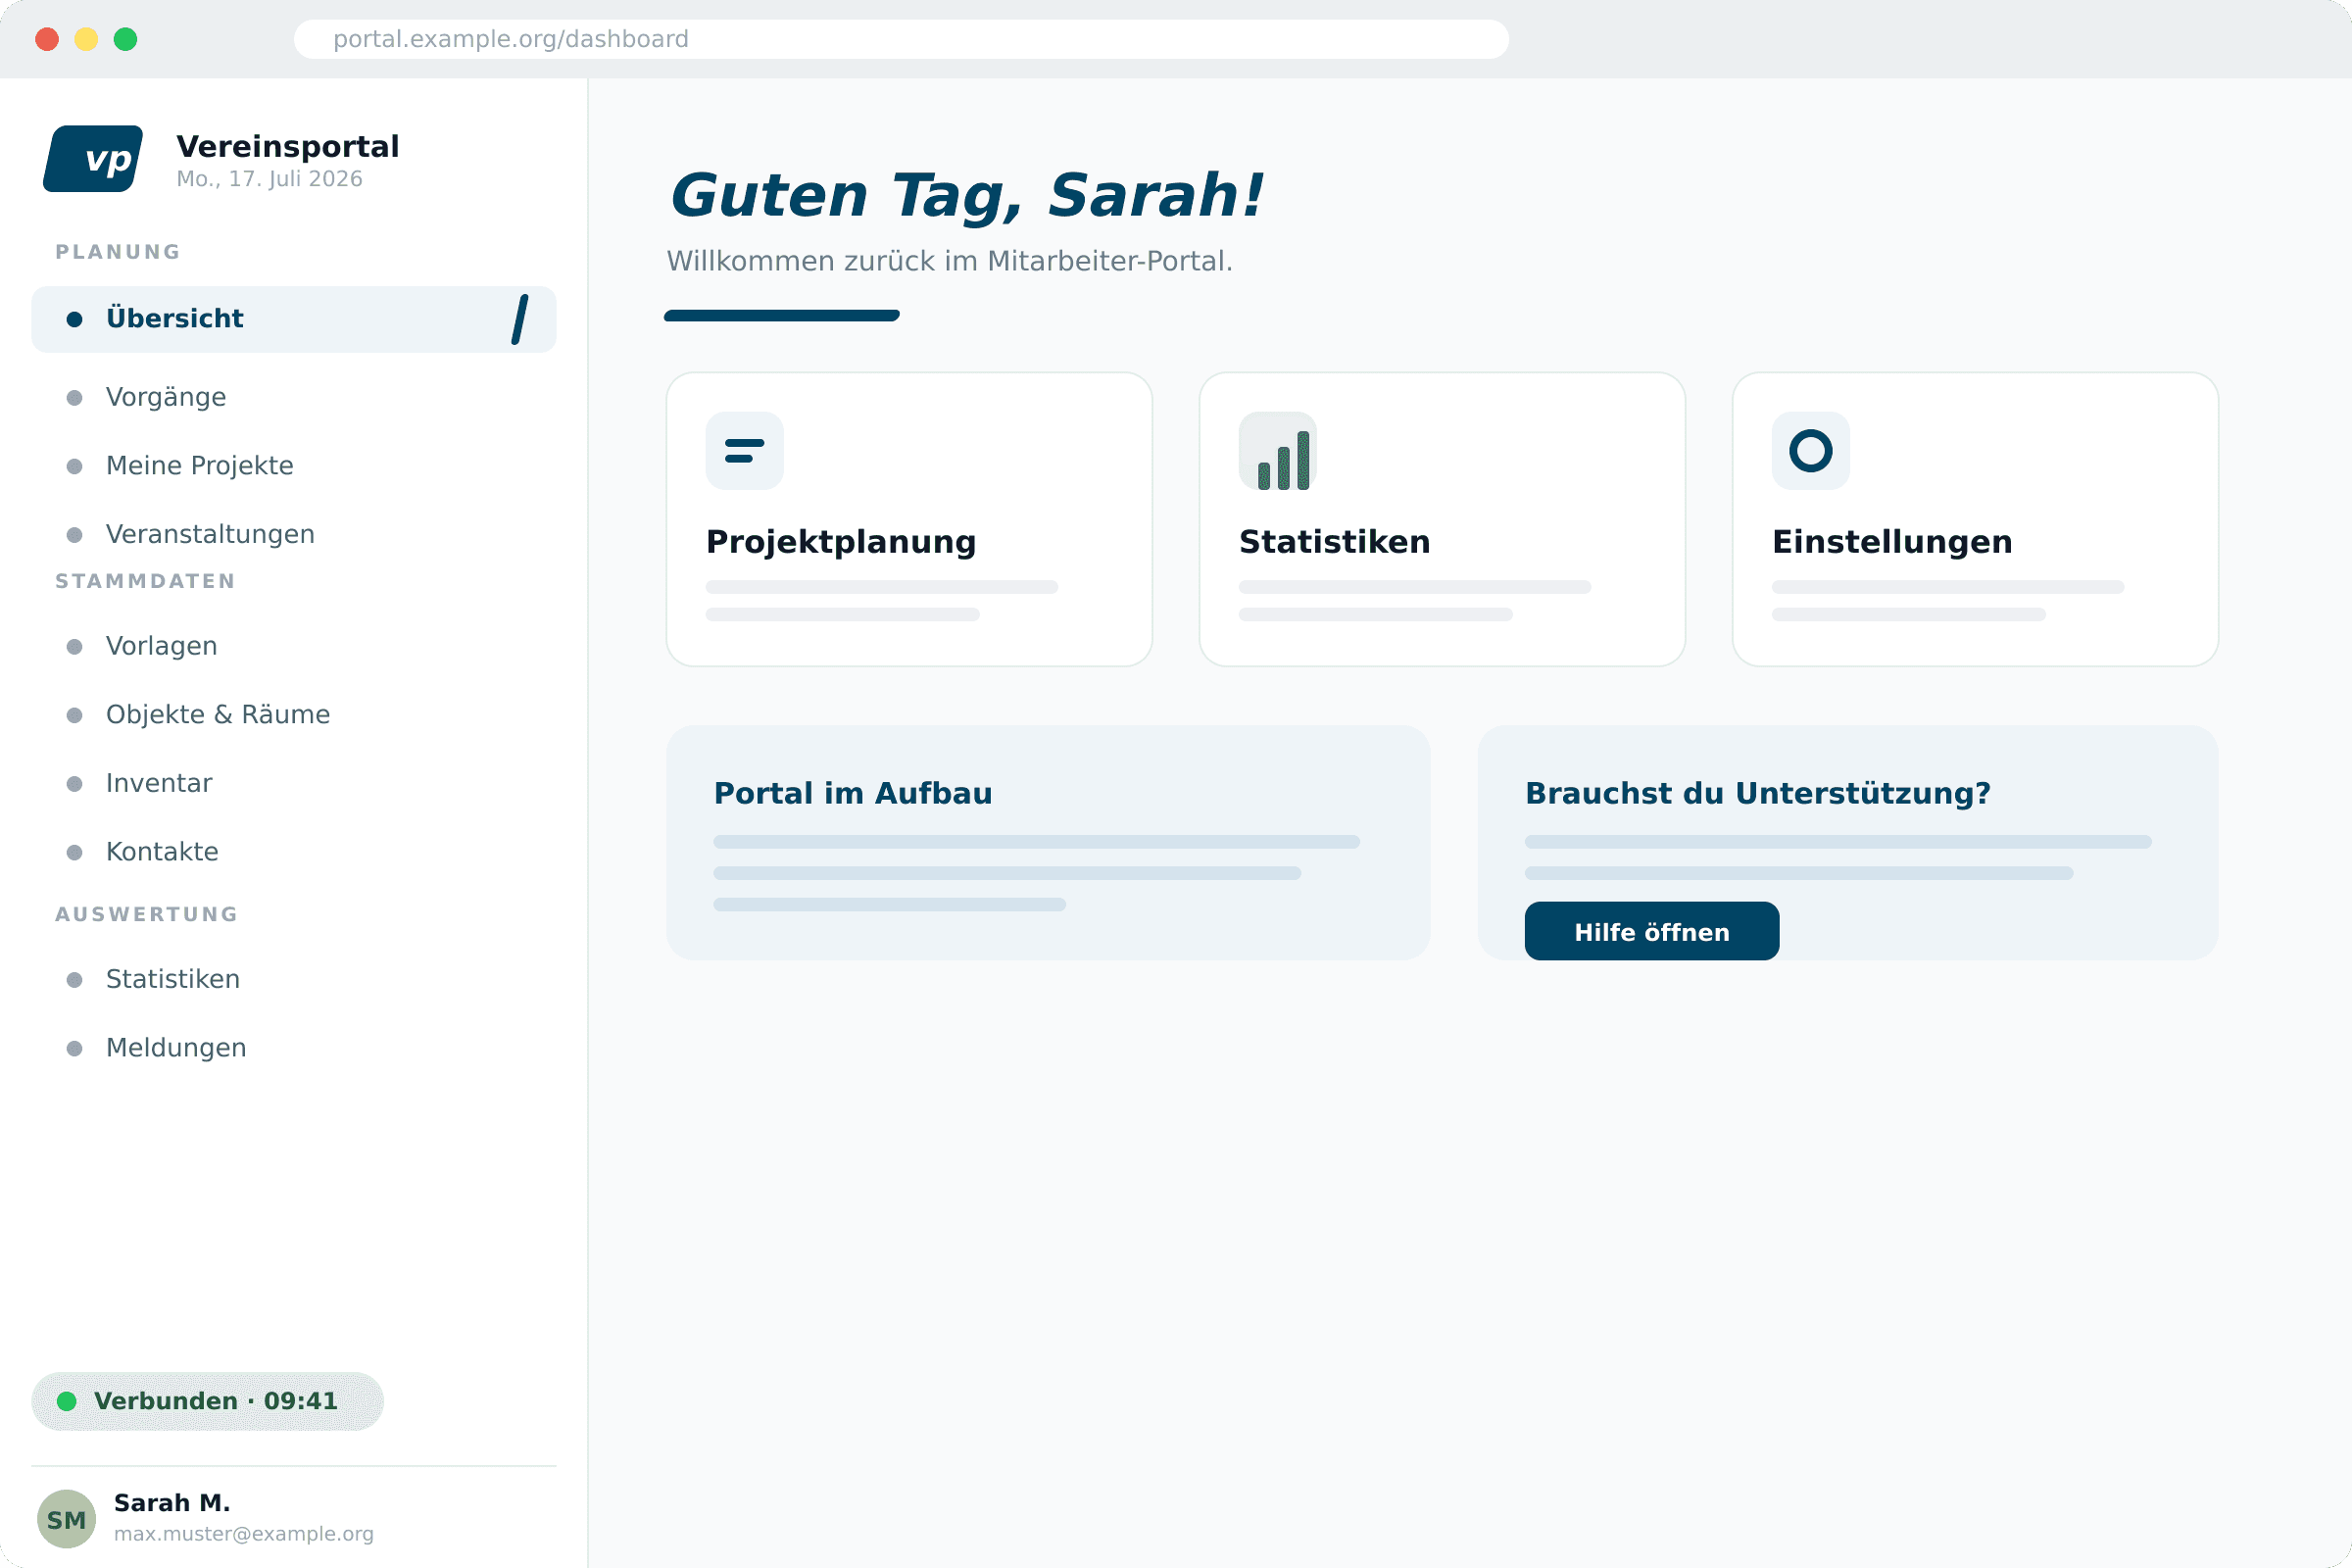Click the green maximize window button
The width and height of the screenshot is (2352, 1568).
[125, 39]
